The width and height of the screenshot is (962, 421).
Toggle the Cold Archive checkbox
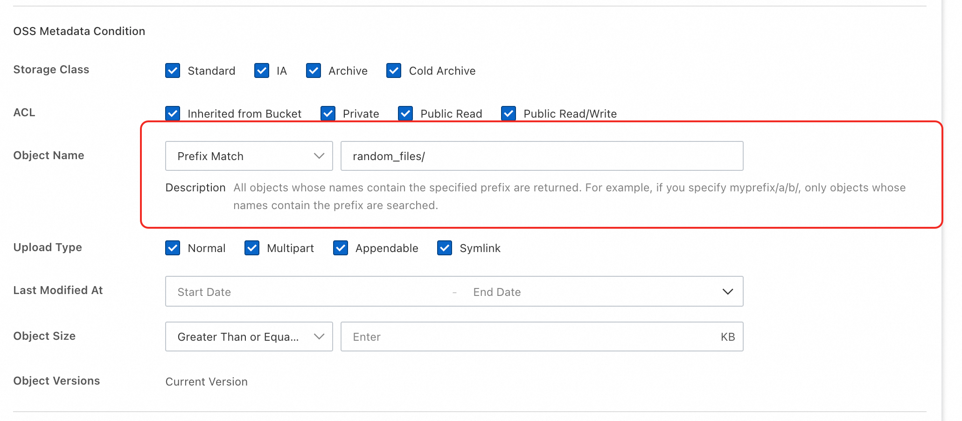point(394,71)
